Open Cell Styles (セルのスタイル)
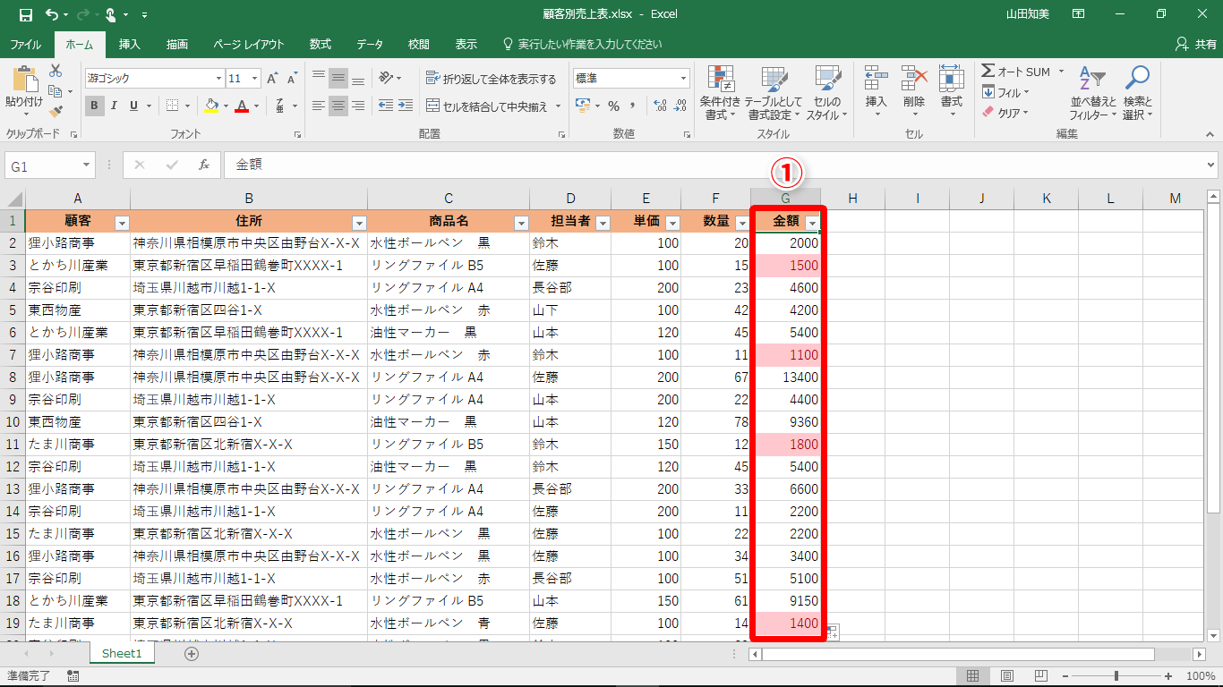The height and width of the screenshot is (687, 1223). click(827, 93)
